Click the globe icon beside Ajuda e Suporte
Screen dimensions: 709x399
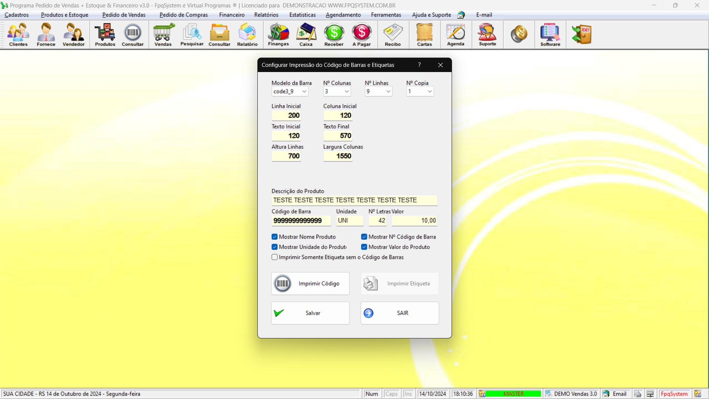pyautogui.click(x=461, y=15)
